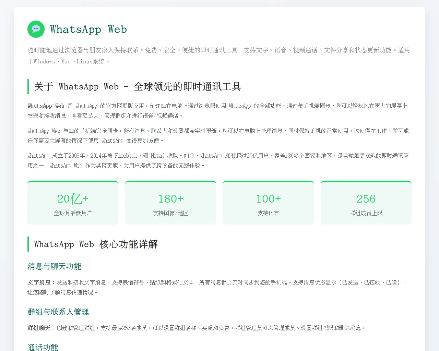
Task: Click the bold 文字消息： label
Action: click(42, 282)
